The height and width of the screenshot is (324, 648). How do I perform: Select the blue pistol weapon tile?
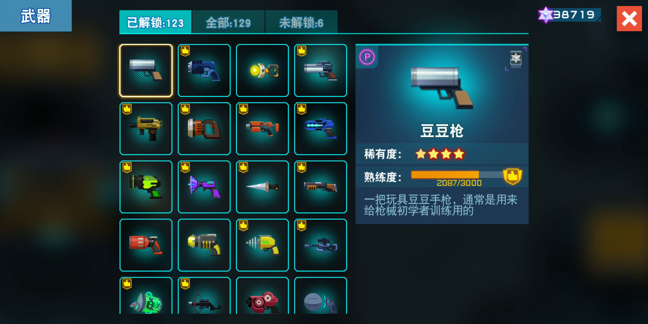click(x=204, y=70)
